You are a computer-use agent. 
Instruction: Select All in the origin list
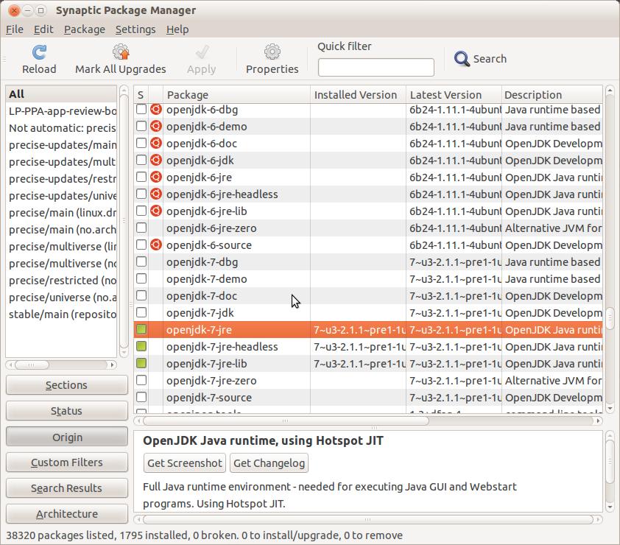(61, 94)
